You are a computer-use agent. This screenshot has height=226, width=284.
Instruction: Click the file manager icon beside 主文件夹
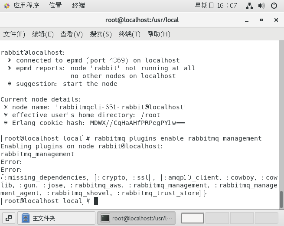click(x=26, y=218)
